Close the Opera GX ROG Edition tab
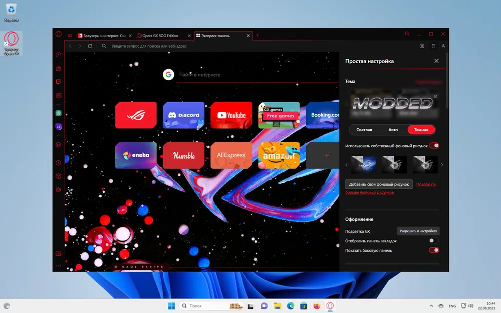Screen dimensions: 501x313 pyautogui.click(x=189, y=36)
